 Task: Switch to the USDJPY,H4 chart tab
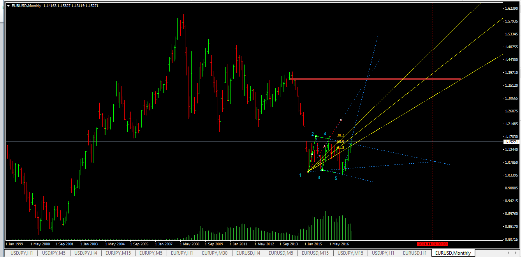(x=85, y=253)
